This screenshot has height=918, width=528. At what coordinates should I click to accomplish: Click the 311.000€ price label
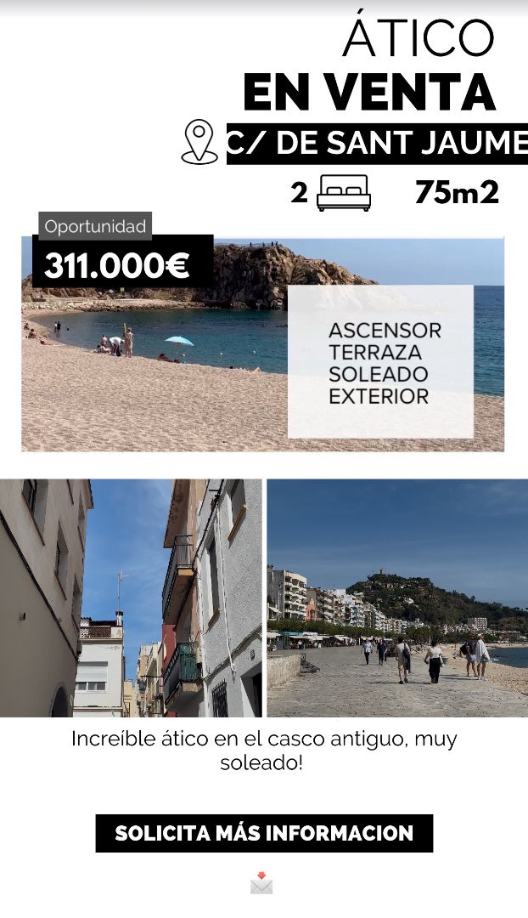pos(117,266)
